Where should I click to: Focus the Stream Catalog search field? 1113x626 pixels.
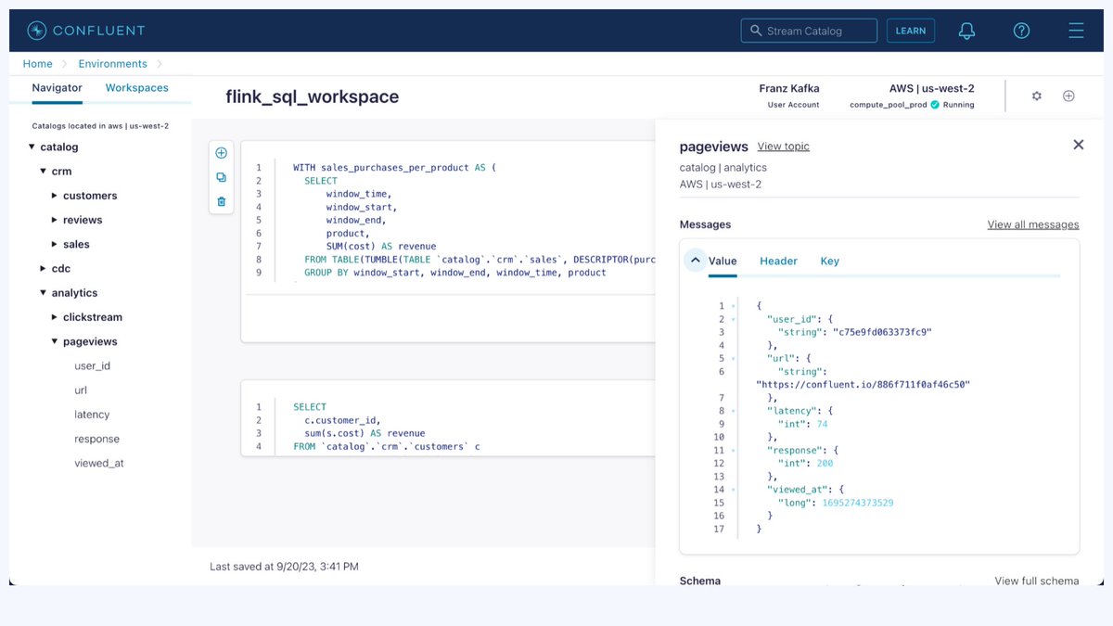coord(809,31)
